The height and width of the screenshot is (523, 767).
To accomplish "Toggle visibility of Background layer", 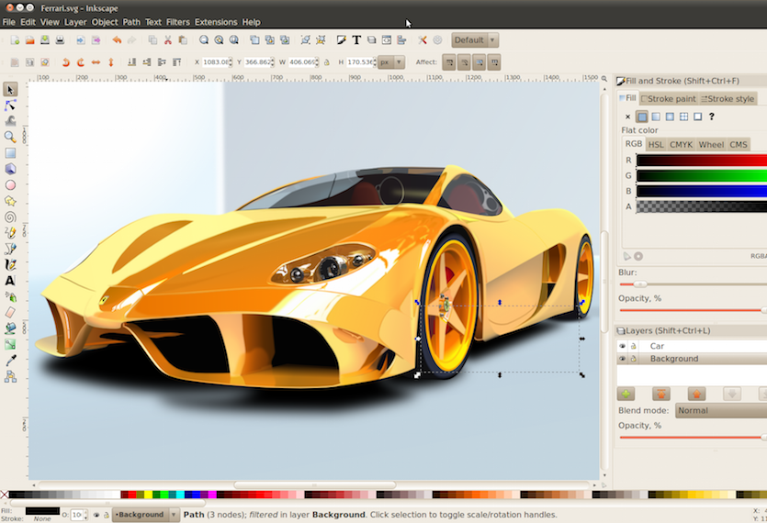I will [x=622, y=358].
